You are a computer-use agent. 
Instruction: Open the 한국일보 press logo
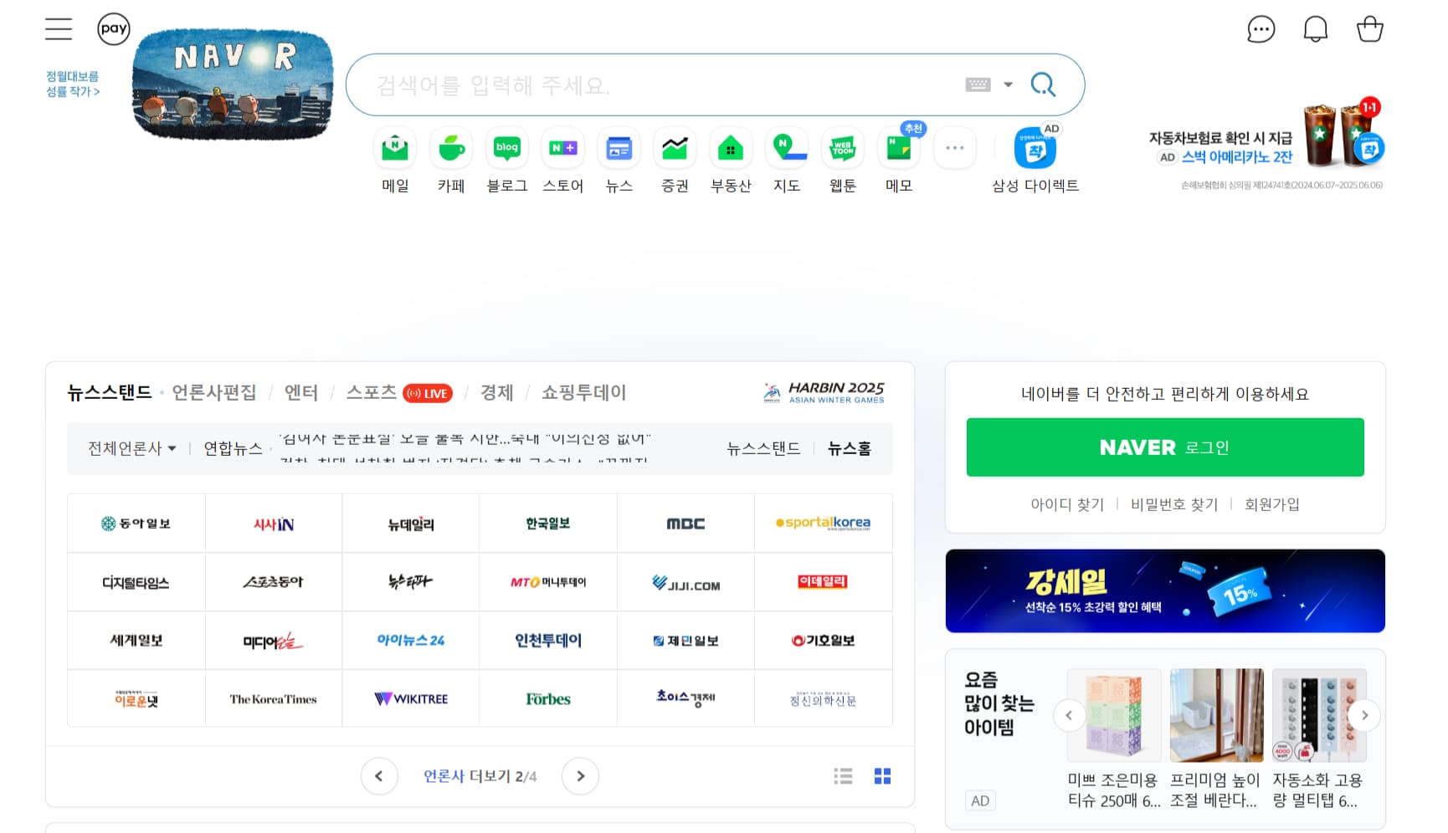pos(548,524)
